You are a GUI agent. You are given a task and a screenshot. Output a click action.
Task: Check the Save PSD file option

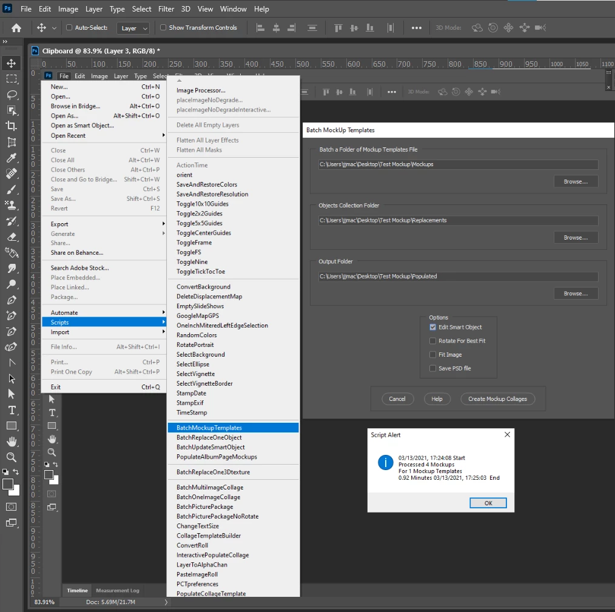click(x=432, y=368)
